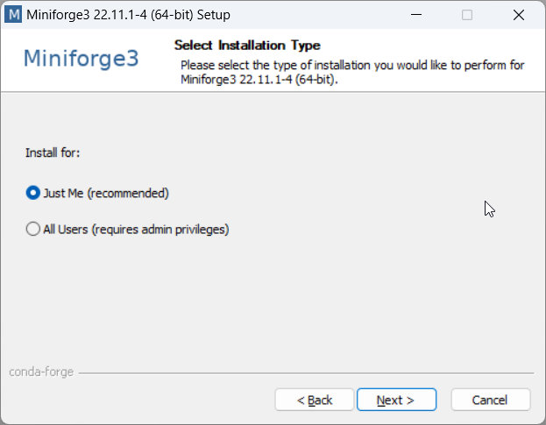The width and height of the screenshot is (546, 425).
Task: Click the "Miniforge3 22.11.1-4 (64-bit)." line in the header
Action: pyautogui.click(x=259, y=79)
